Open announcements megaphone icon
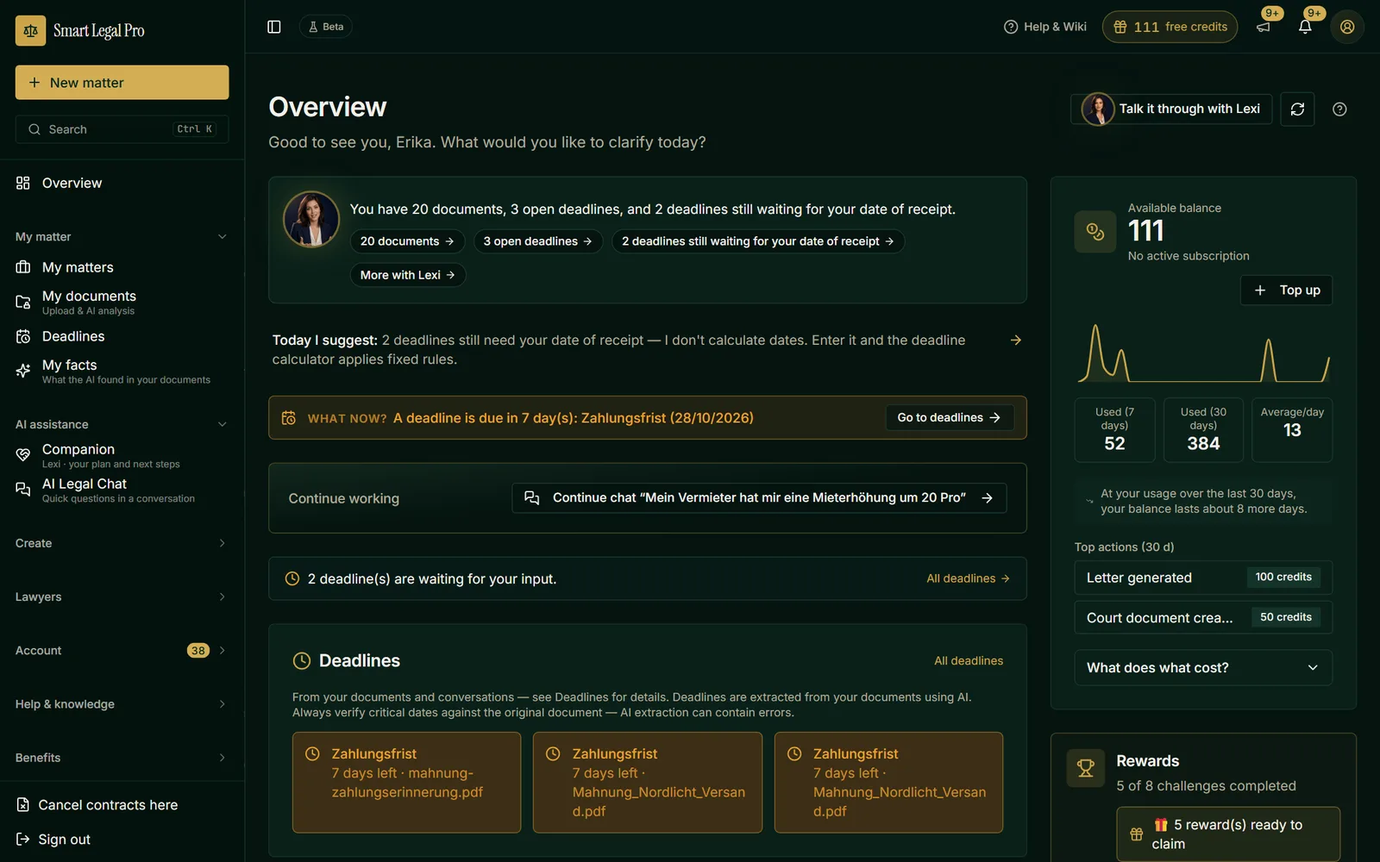The image size is (1380, 862). tap(1264, 27)
